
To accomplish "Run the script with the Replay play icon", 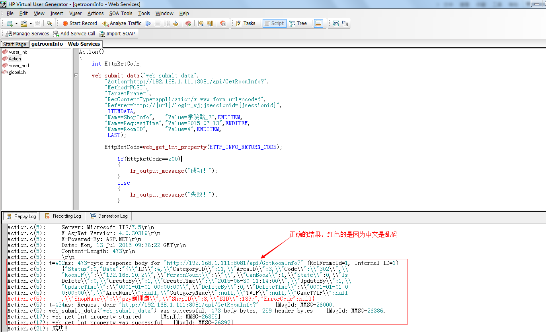I will 148,23.
